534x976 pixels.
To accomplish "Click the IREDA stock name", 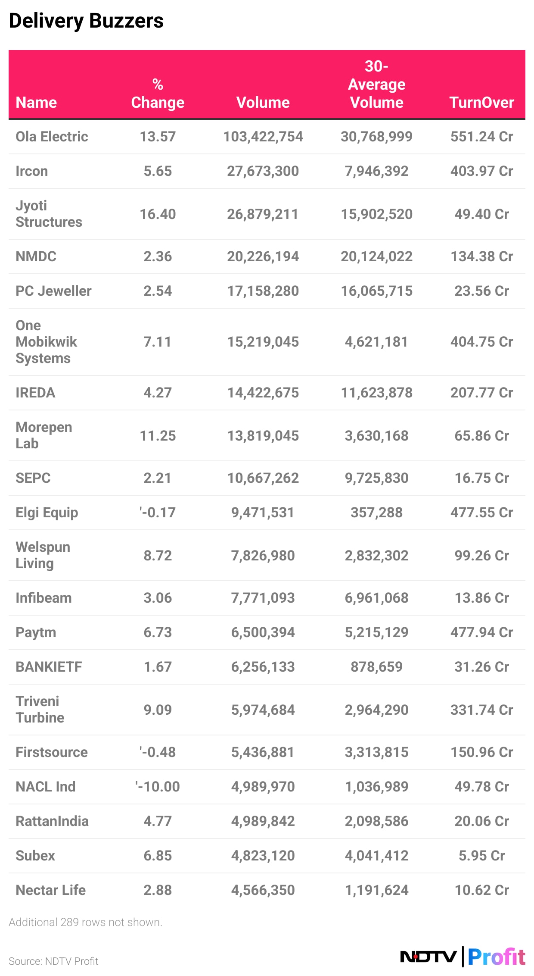I will (35, 393).
